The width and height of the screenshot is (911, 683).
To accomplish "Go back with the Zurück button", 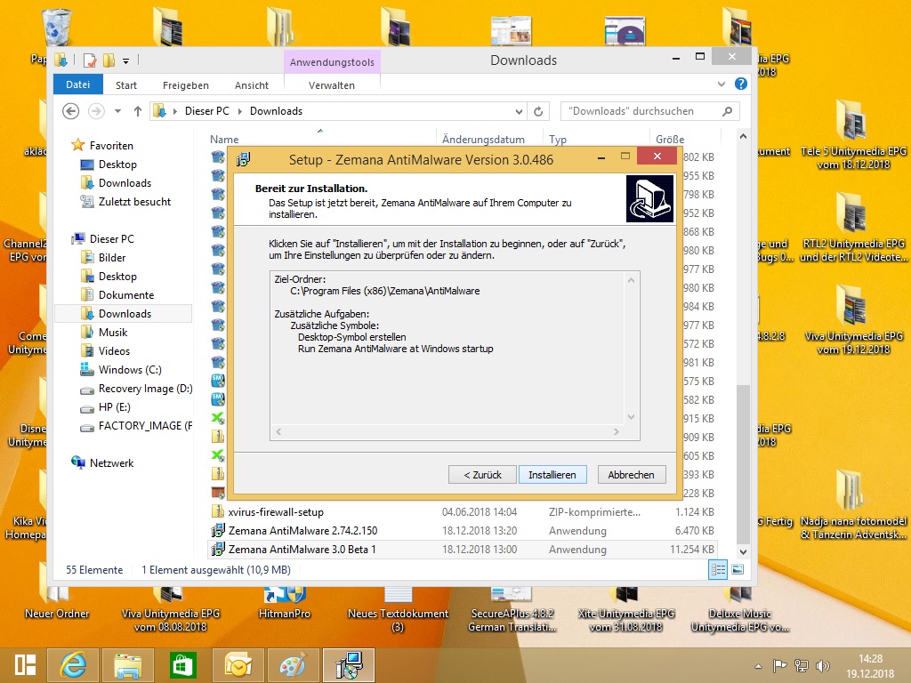I will coord(482,475).
